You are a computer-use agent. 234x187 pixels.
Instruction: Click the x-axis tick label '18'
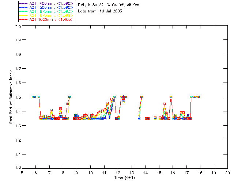(200, 173)
